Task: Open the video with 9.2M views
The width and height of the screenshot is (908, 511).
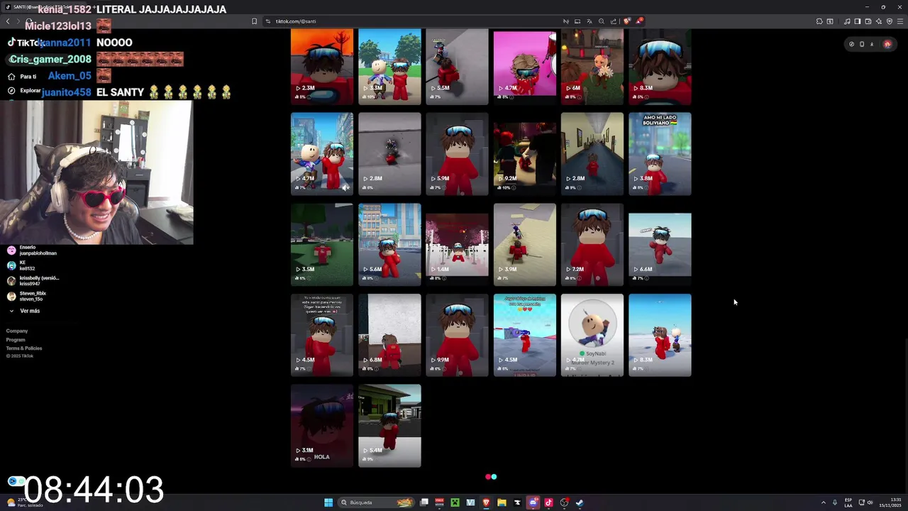Action: 524,153
